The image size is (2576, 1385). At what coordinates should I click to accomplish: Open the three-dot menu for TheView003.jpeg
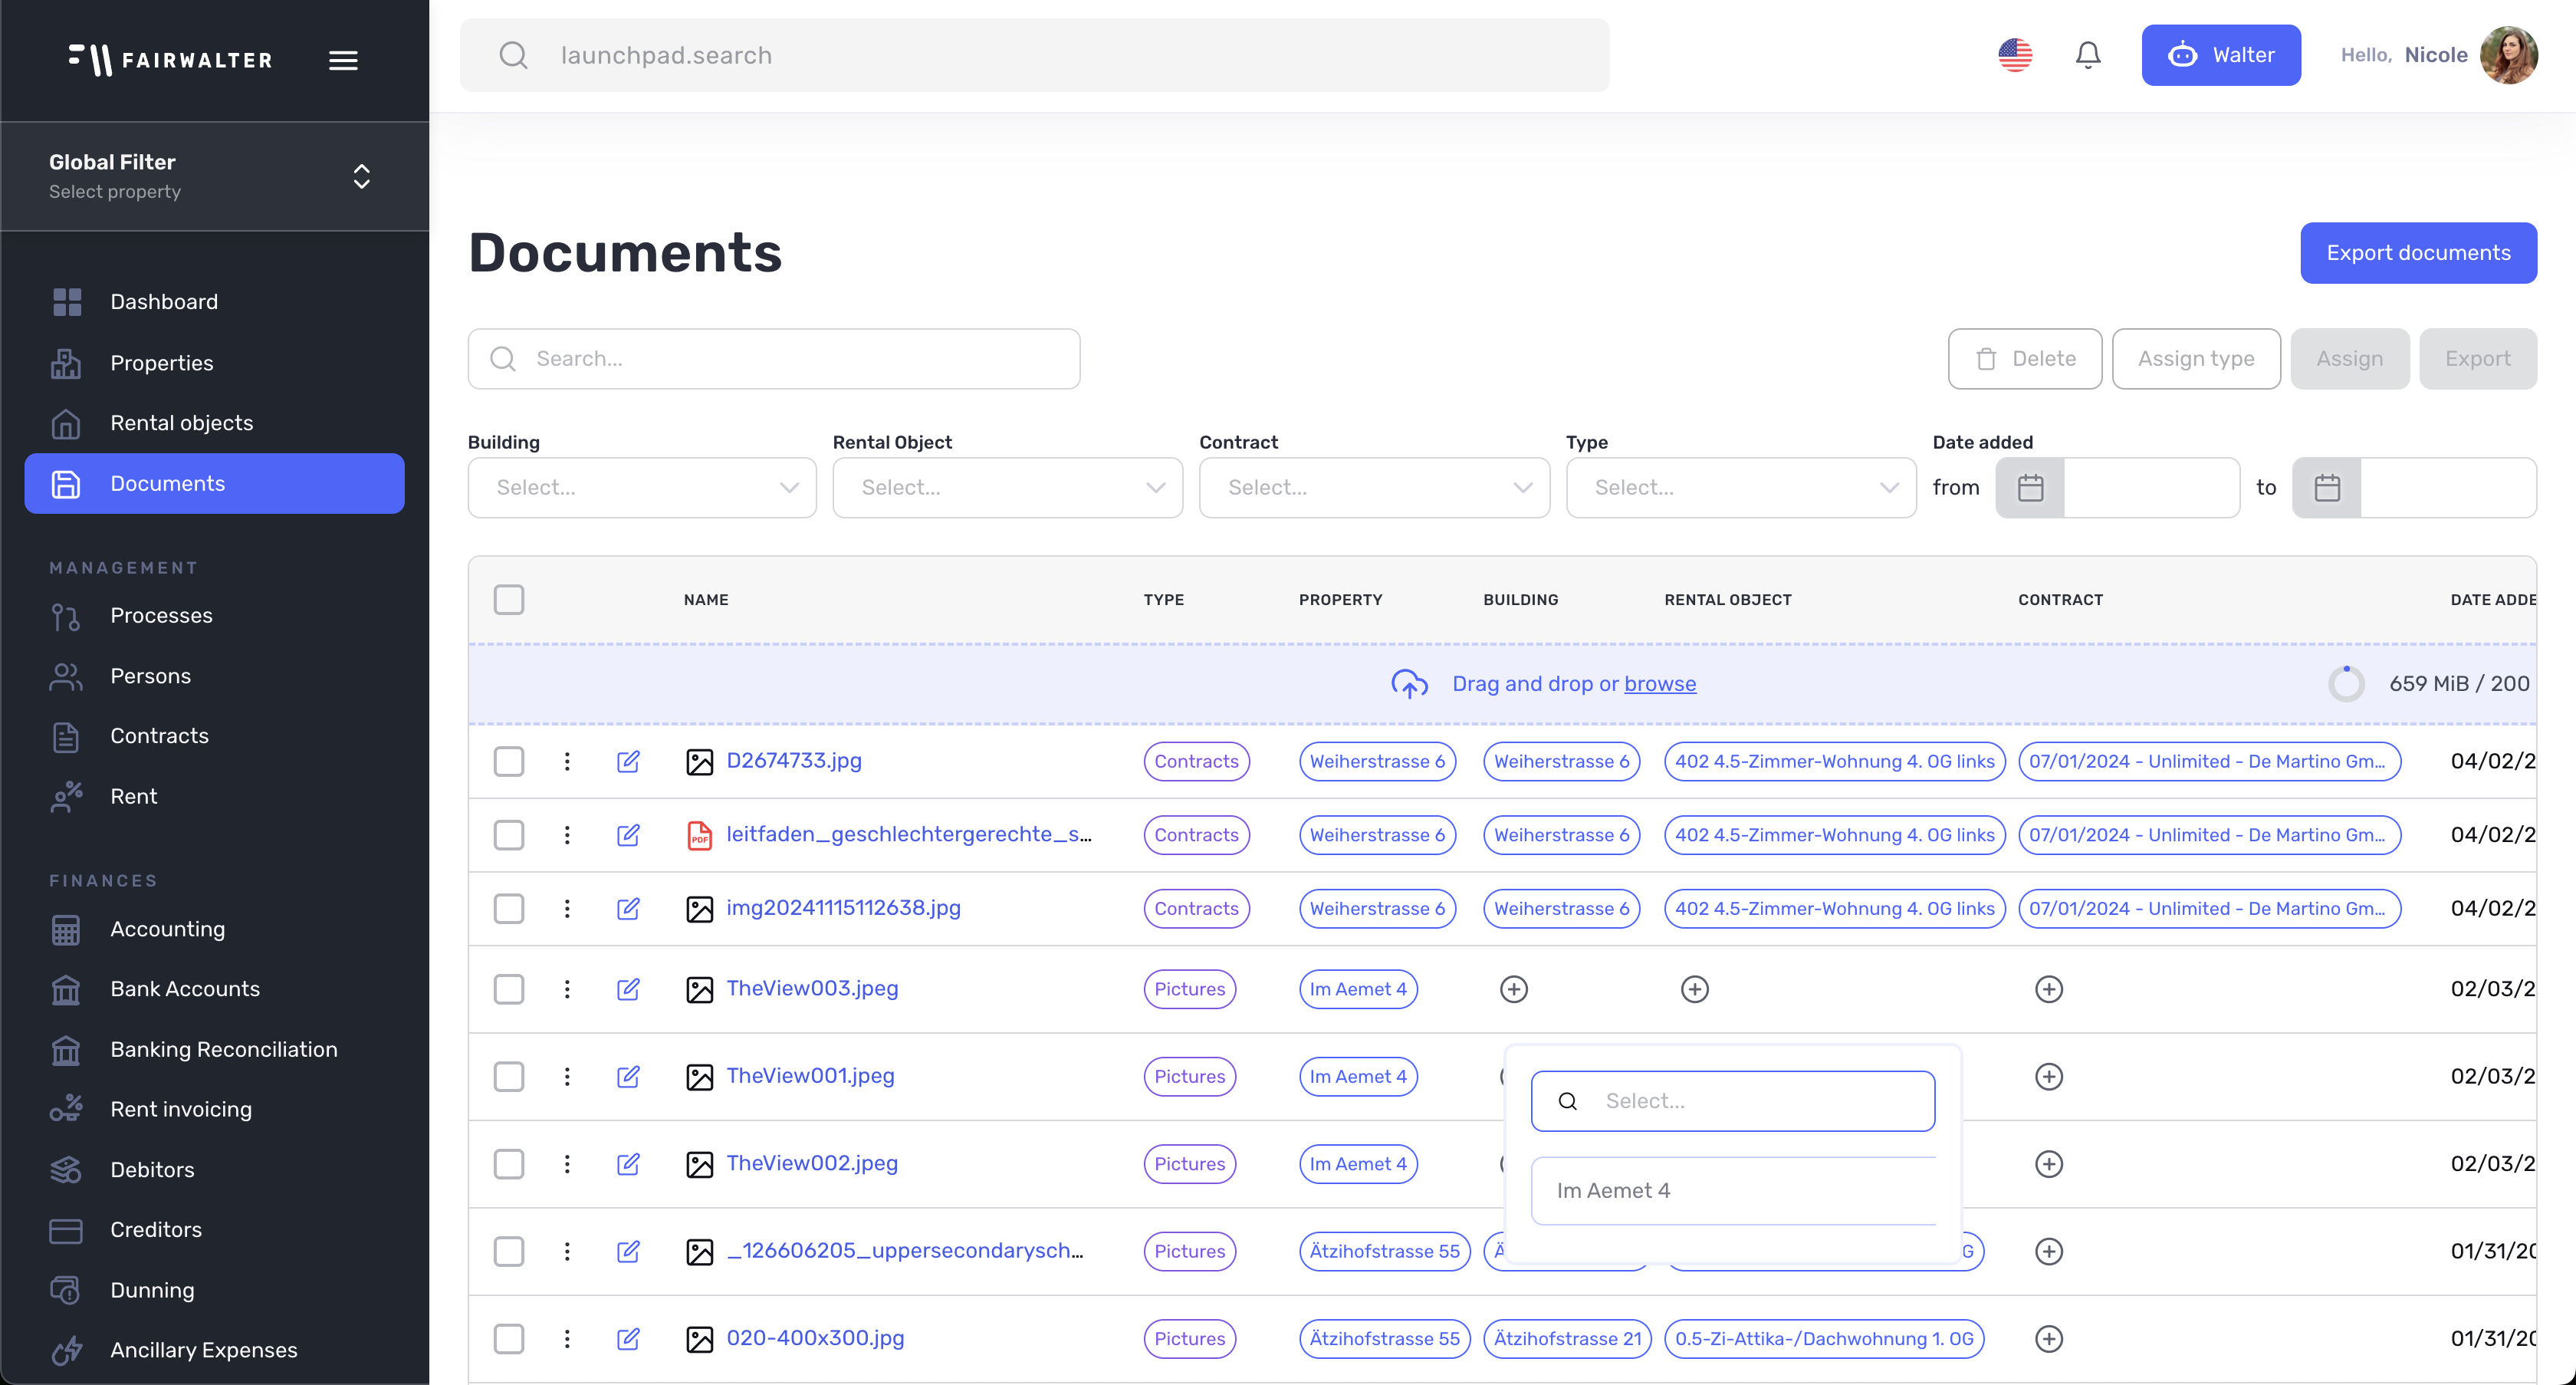pos(567,989)
